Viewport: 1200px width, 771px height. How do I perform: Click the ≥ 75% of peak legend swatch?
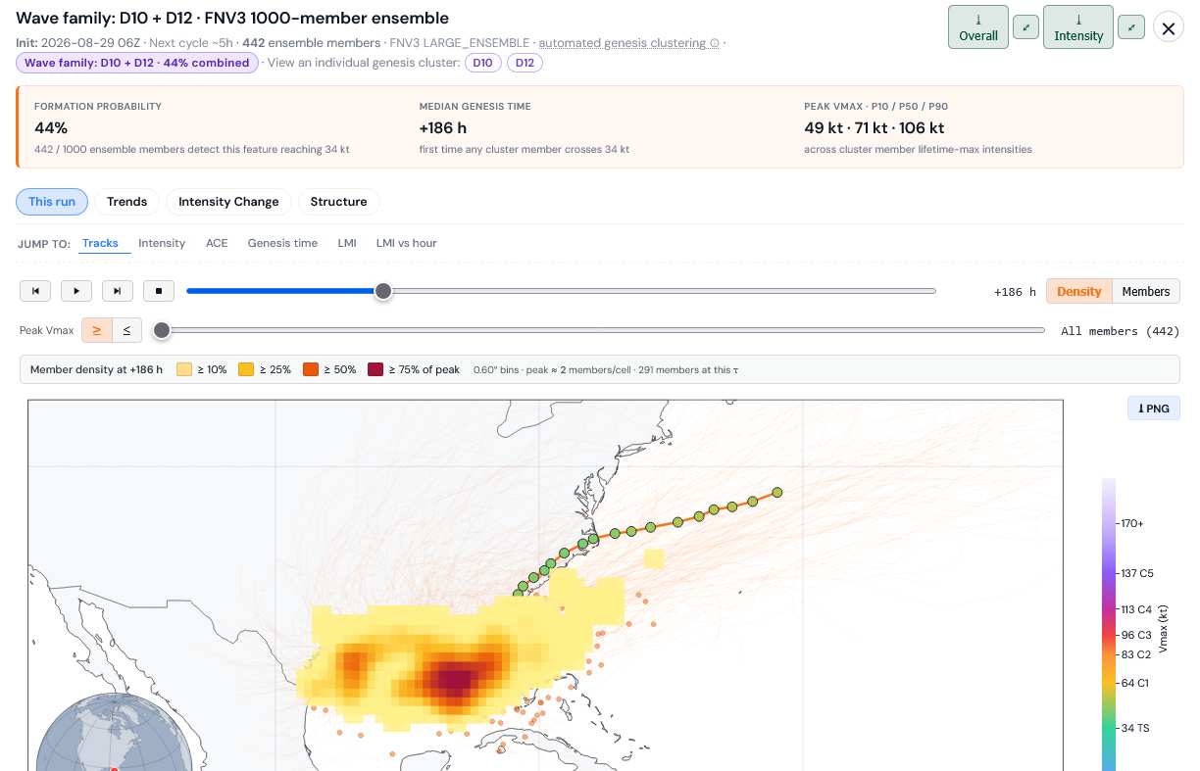(375, 369)
